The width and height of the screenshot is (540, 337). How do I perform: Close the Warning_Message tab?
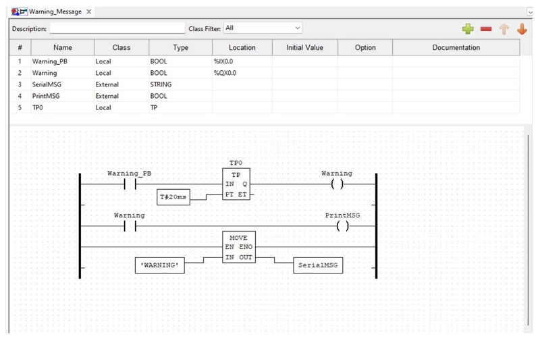point(89,11)
